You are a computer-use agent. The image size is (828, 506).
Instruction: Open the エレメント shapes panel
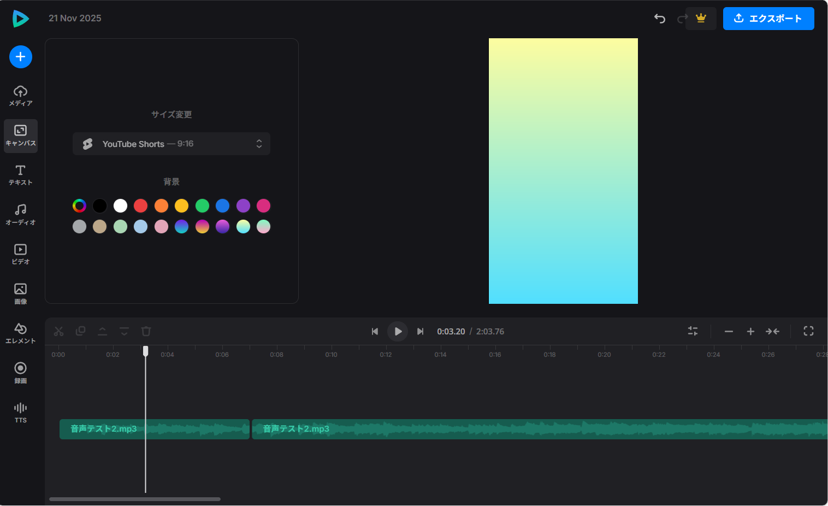21,334
